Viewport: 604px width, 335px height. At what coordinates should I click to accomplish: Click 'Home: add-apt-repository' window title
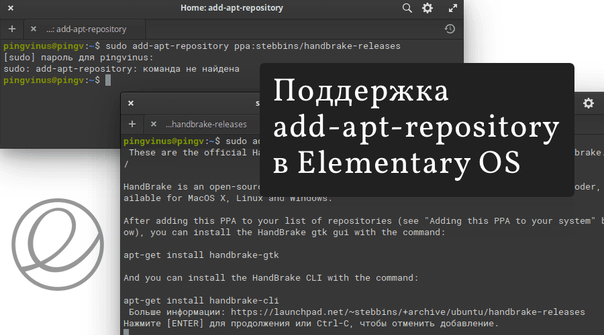[232, 8]
